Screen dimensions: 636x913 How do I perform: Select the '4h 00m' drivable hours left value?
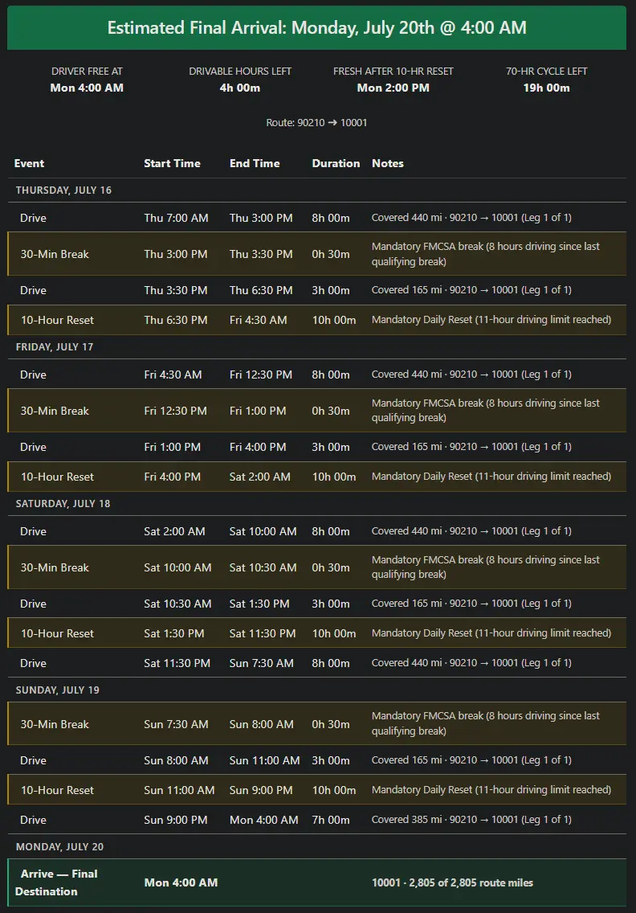240,88
